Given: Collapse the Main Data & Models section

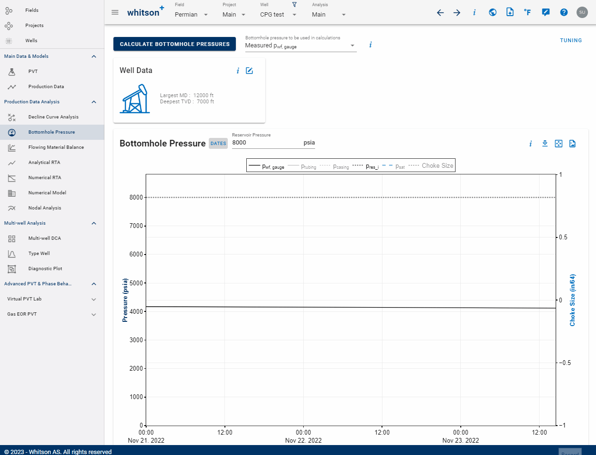Looking at the screenshot, I should [94, 56].
